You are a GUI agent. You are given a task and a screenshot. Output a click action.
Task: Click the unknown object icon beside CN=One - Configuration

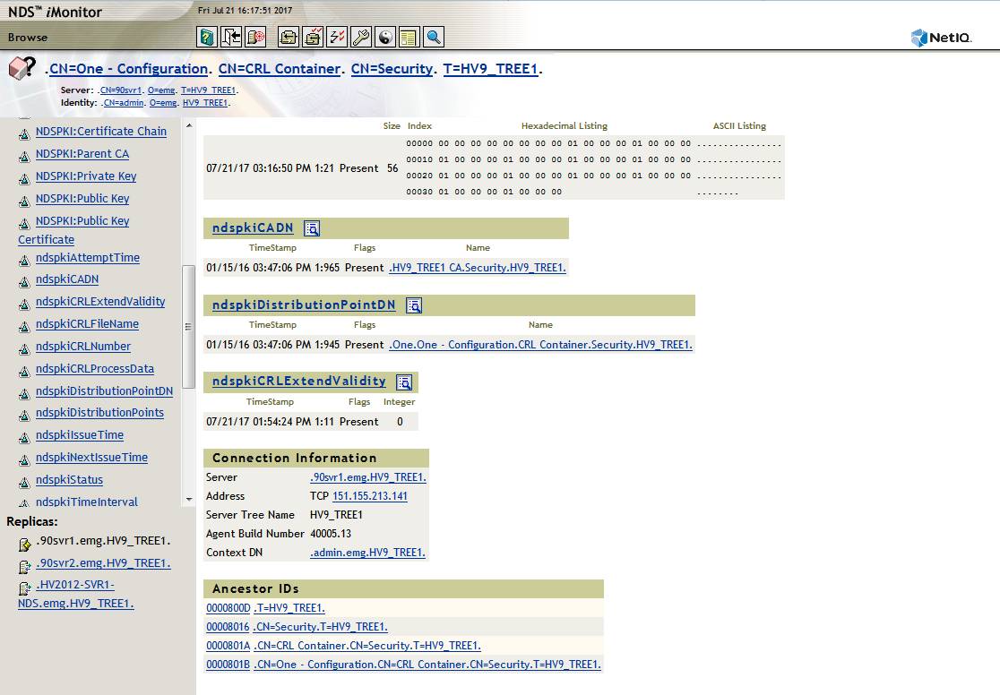pos(22,67)
